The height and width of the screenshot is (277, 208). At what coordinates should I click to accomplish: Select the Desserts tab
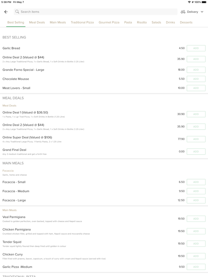click(186, 22)
